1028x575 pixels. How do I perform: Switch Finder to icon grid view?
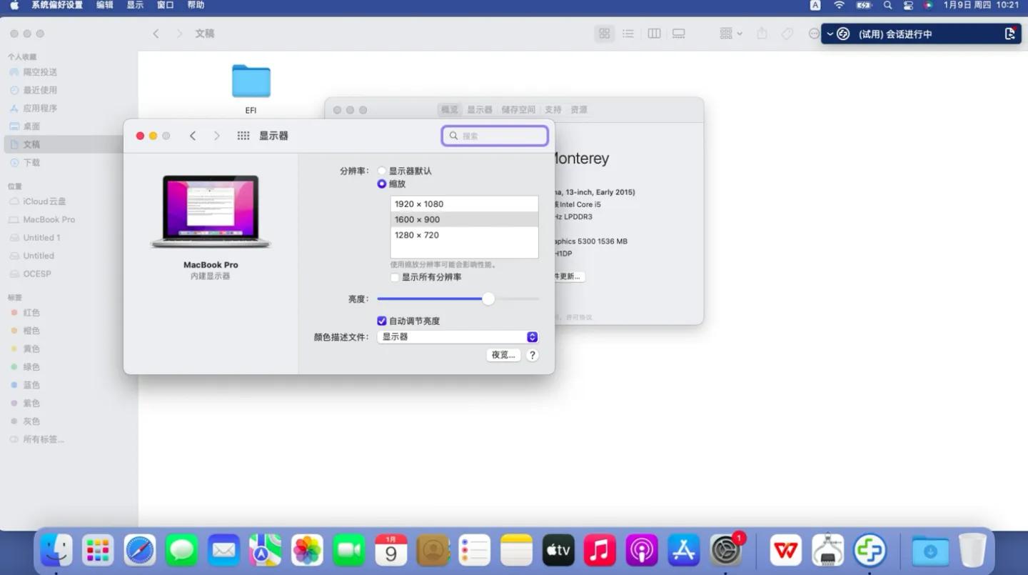coord(605,34)
